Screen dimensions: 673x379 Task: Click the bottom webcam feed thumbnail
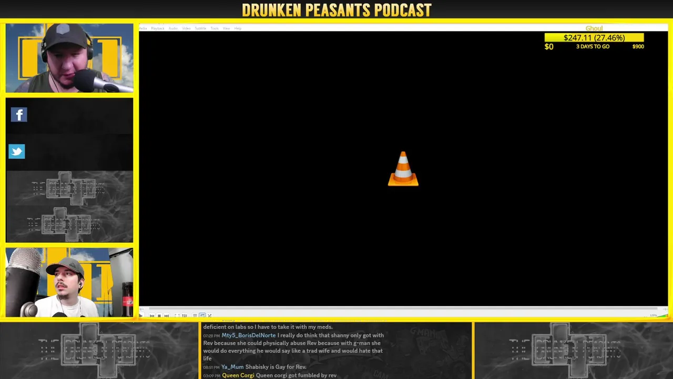point(69,283)
